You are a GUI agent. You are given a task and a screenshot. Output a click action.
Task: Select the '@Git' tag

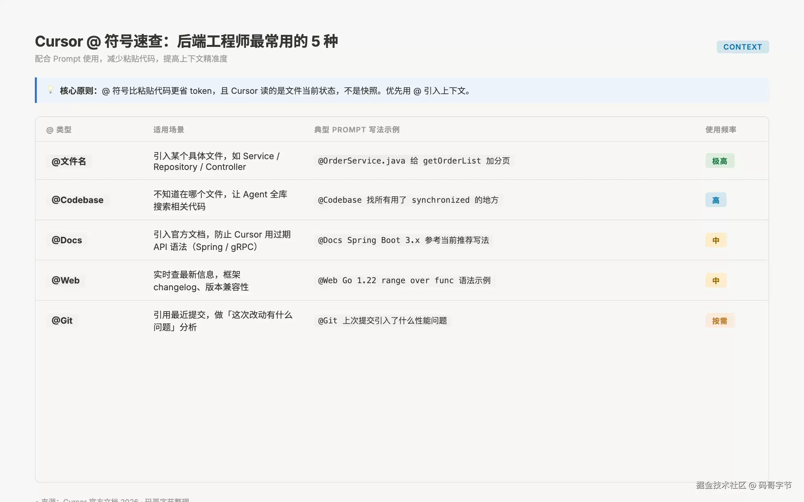pos(62,320)
